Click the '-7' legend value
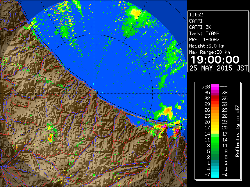 click(x=207, y=175)
